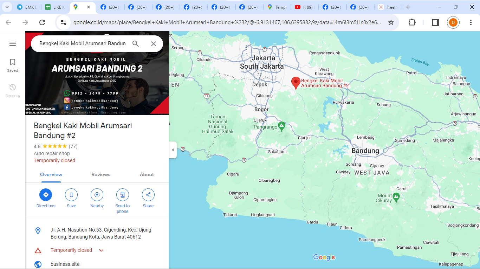
Task: Switch to the About tab
Action: pyautogui.click(x=147, y=174)
